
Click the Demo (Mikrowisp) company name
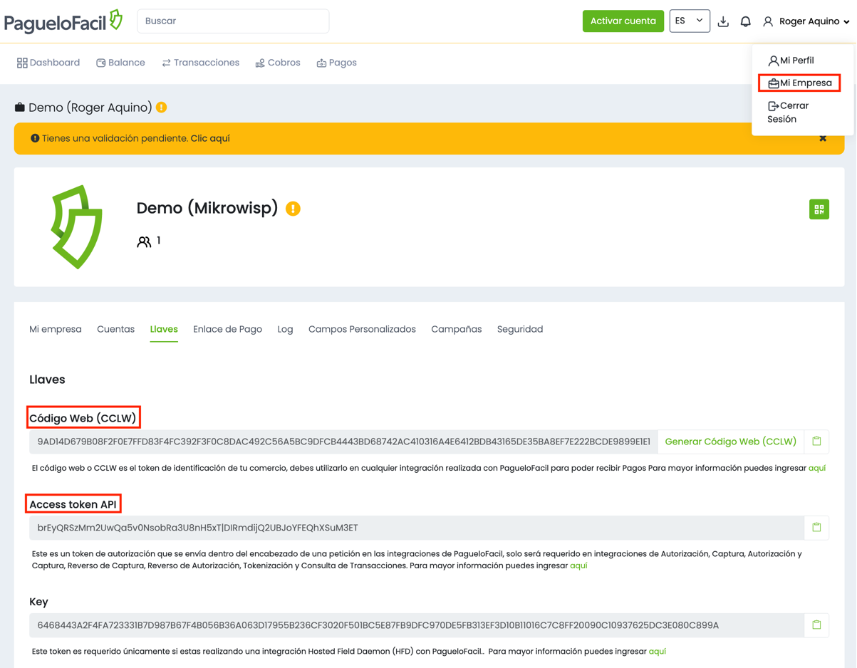(207, 208)
